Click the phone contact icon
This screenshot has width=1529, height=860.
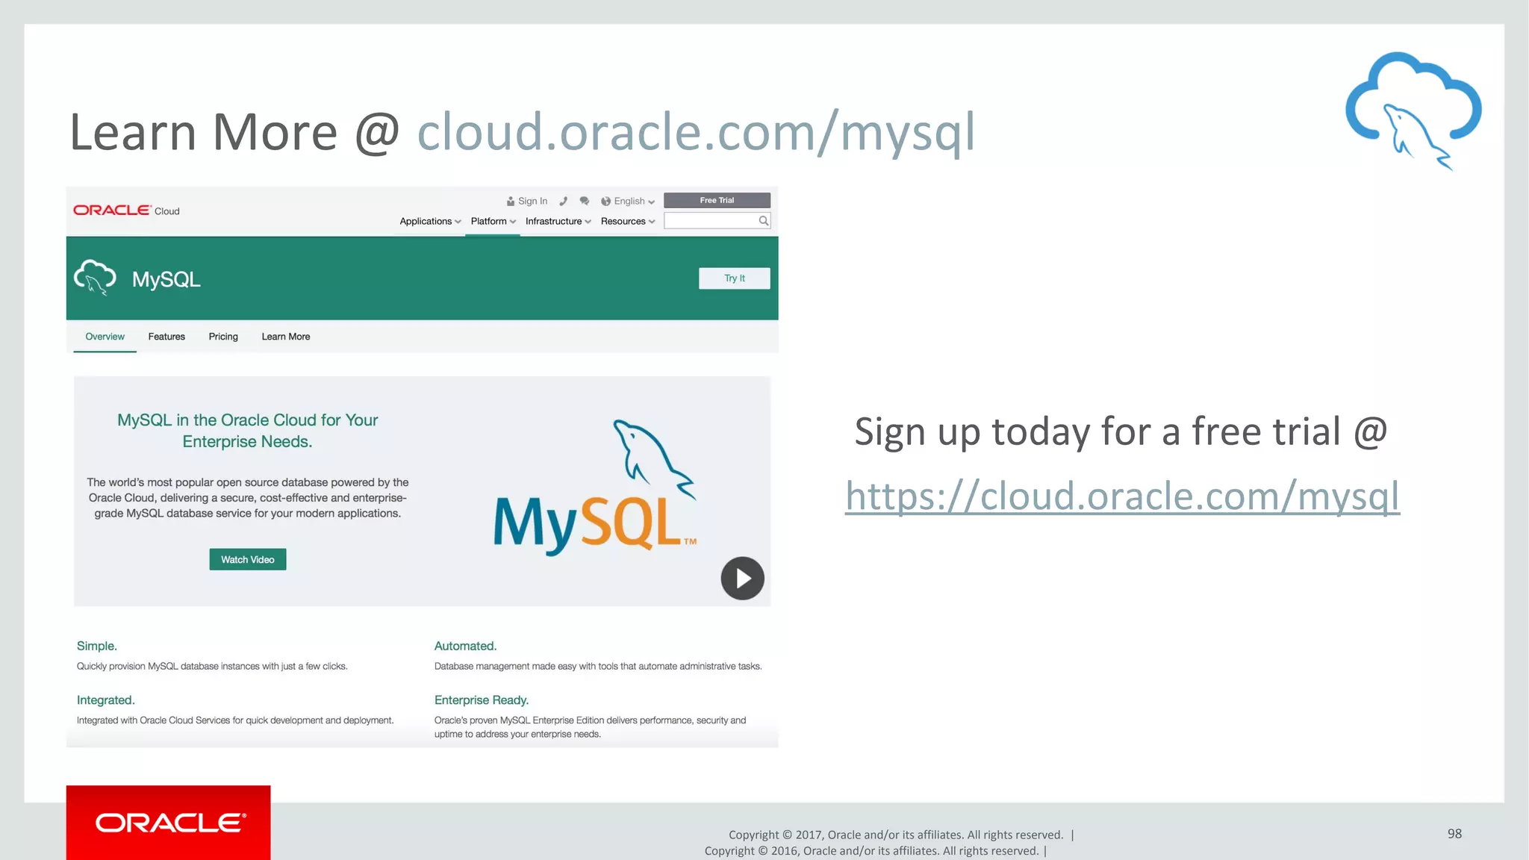click(564, 202)
